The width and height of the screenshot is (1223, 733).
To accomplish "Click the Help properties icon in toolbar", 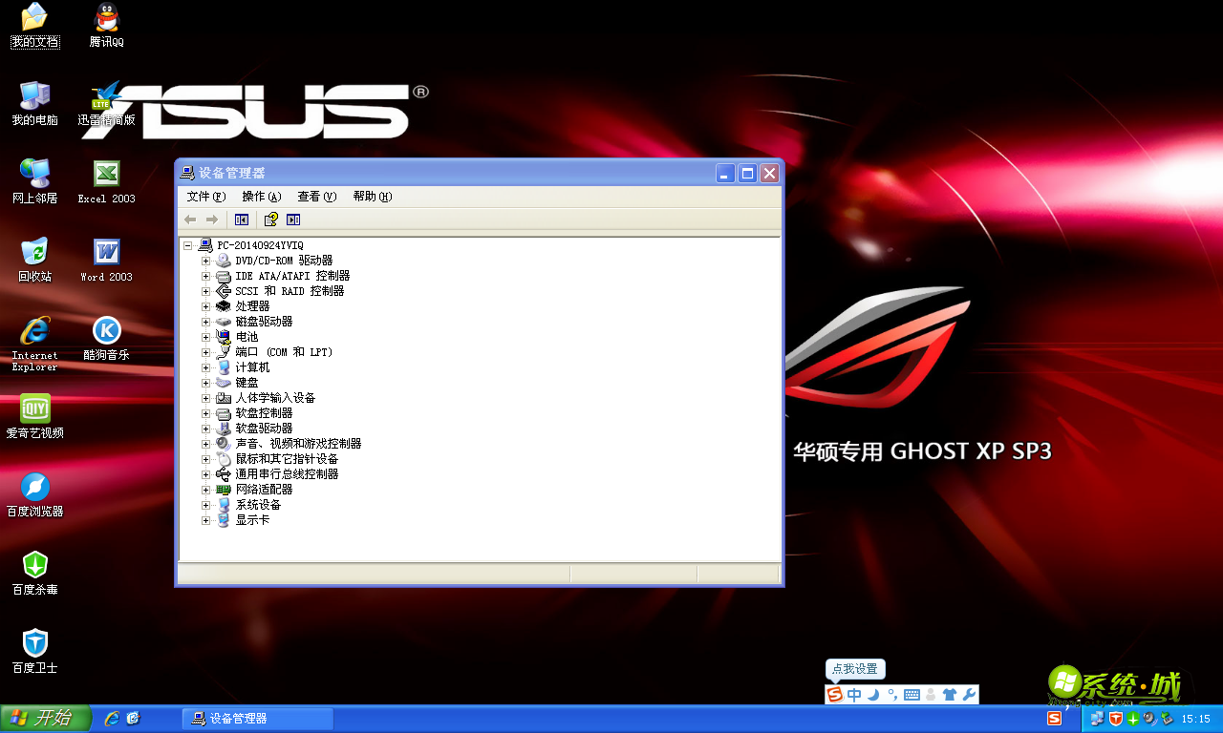I will point(271,220).
